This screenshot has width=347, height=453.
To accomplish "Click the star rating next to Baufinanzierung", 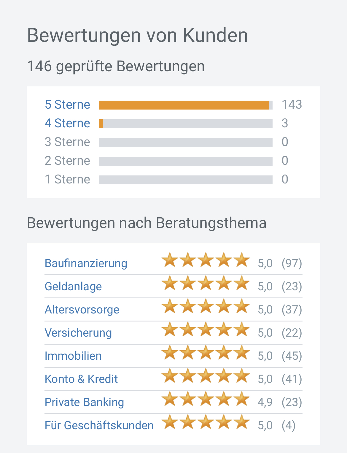I will (206, 260).
